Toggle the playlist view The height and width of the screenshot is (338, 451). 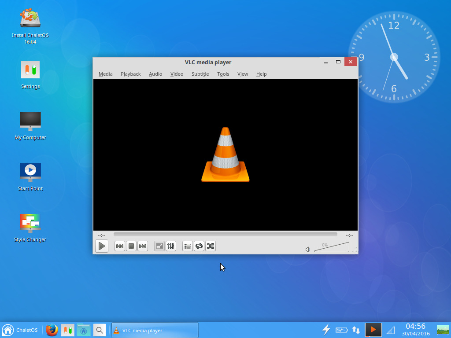(188, 246)
